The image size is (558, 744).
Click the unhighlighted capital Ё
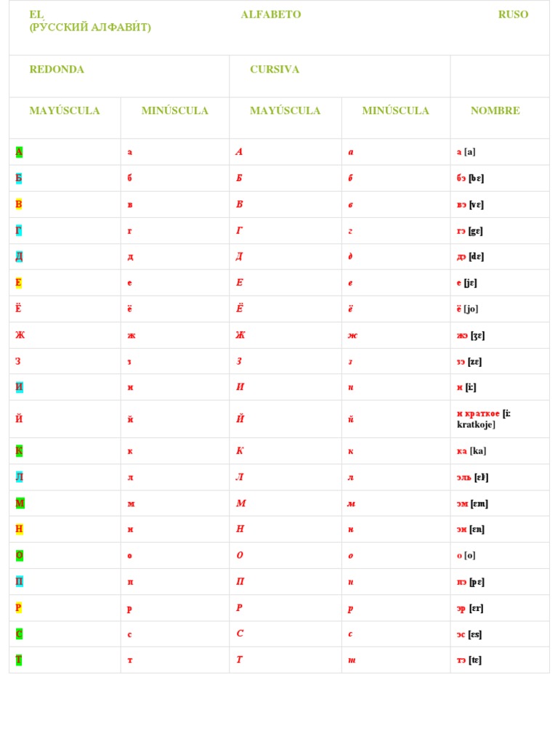coord(18,308)
